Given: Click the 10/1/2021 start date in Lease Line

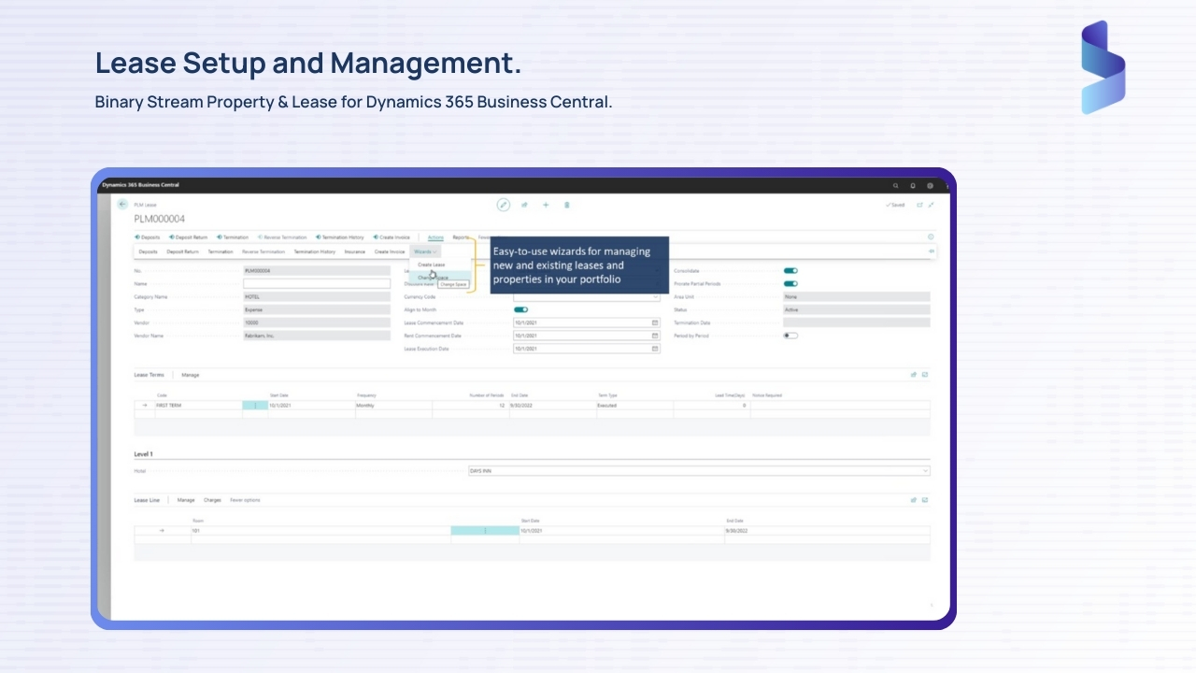Looking at the screenshot, I should tap(622, 531).
